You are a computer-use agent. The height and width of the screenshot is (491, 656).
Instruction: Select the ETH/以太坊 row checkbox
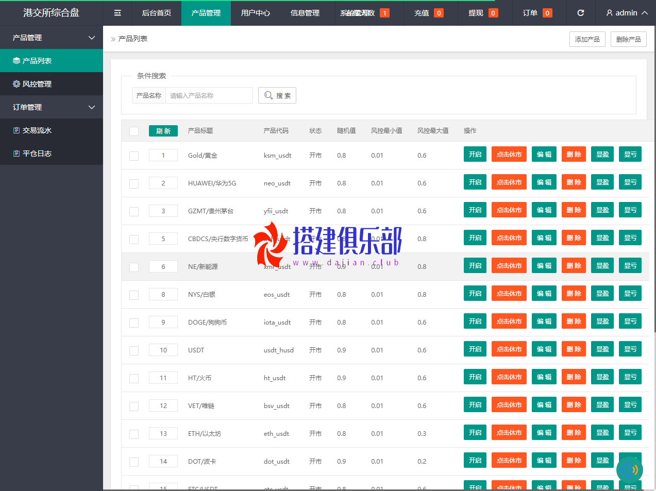[x=134, y=434]
